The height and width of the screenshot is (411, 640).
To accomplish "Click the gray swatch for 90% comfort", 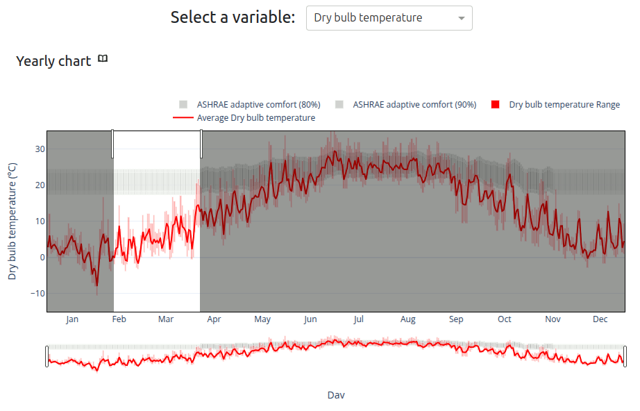I will point(339,105).
